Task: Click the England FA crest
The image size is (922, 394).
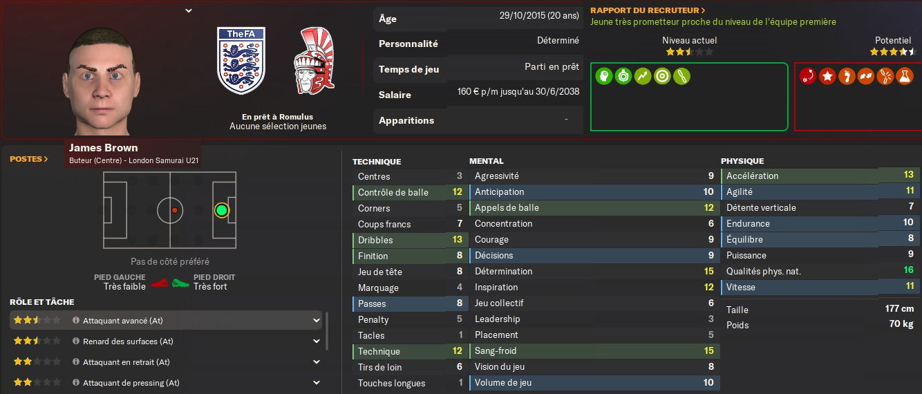Action: point(241,61)
